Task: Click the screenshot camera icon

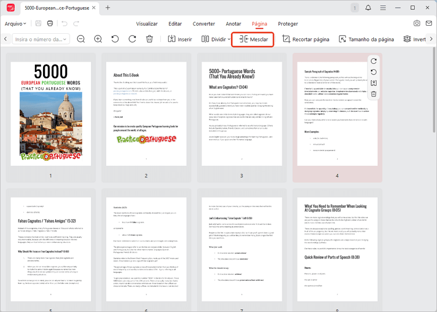Action: click(417, 23)
